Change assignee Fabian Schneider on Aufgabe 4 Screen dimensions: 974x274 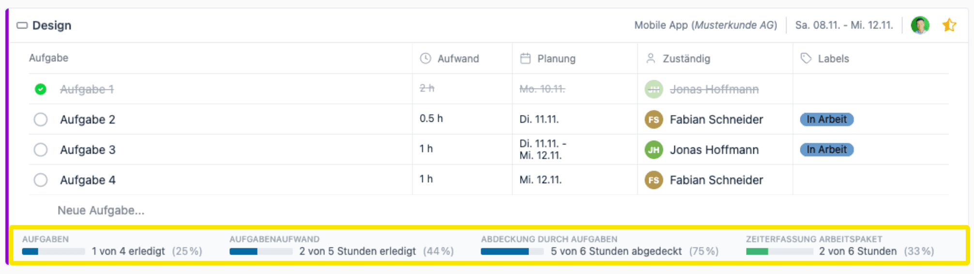716,180
